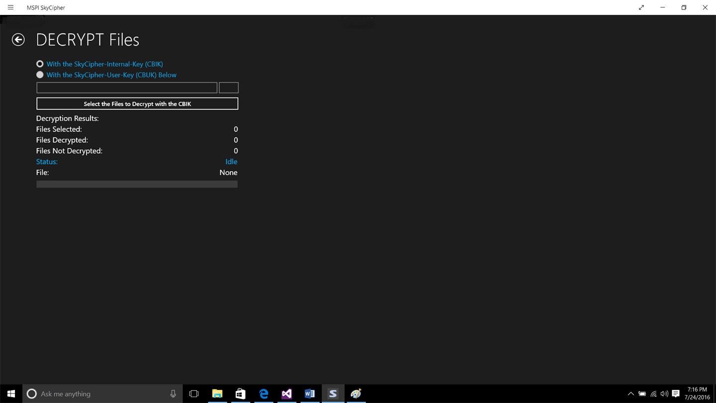Click the Wi-Fi network tray icon

point(653,394)
